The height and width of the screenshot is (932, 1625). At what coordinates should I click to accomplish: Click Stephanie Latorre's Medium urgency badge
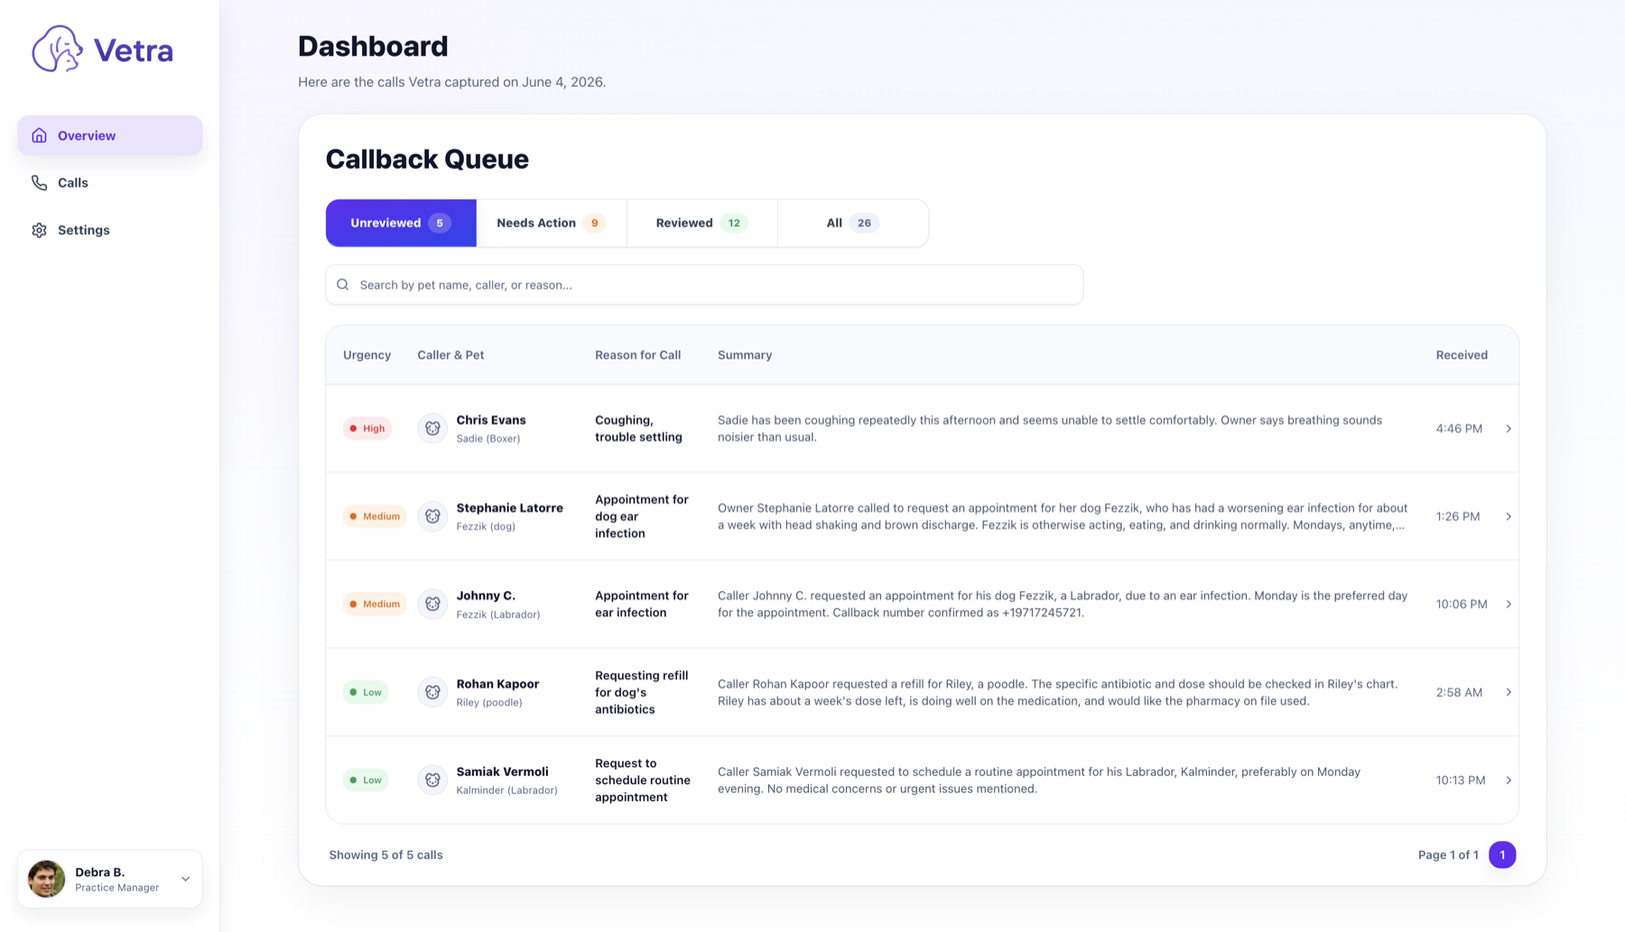pyautogui.click(x=375, y=516)
